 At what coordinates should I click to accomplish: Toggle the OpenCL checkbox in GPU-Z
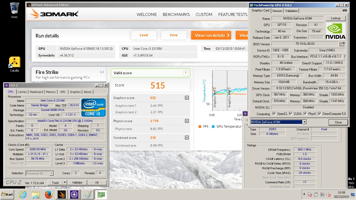[x=274, y=114]
